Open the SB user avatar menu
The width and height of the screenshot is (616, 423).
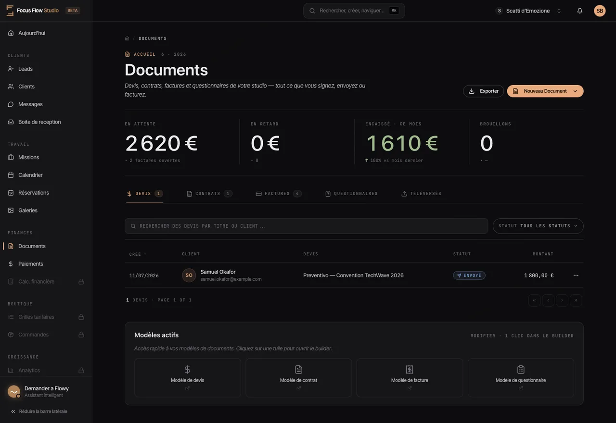pyautogui.click(x=600, y=11)
